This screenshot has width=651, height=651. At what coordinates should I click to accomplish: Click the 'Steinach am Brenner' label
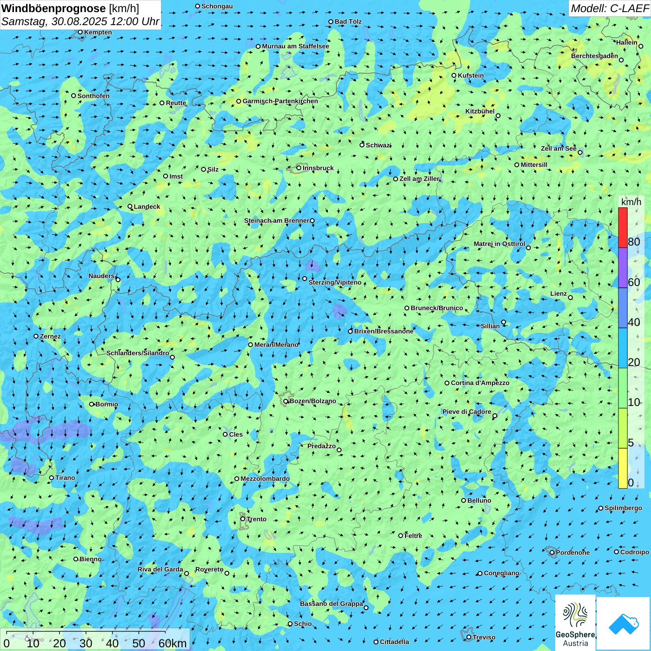tap(277, 220)
